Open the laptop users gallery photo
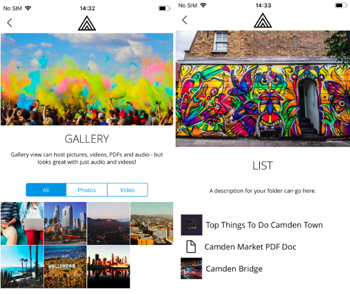350x294 pixels. pyautogui.click(x=22, y=223)
